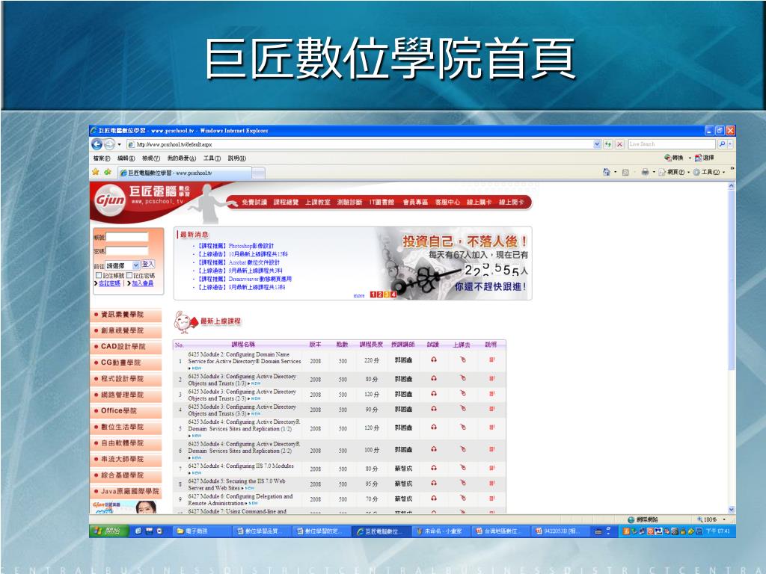Click the vertical scrollbar down arrow
This screenshot has width=766, height=574.
coord(732,510)
